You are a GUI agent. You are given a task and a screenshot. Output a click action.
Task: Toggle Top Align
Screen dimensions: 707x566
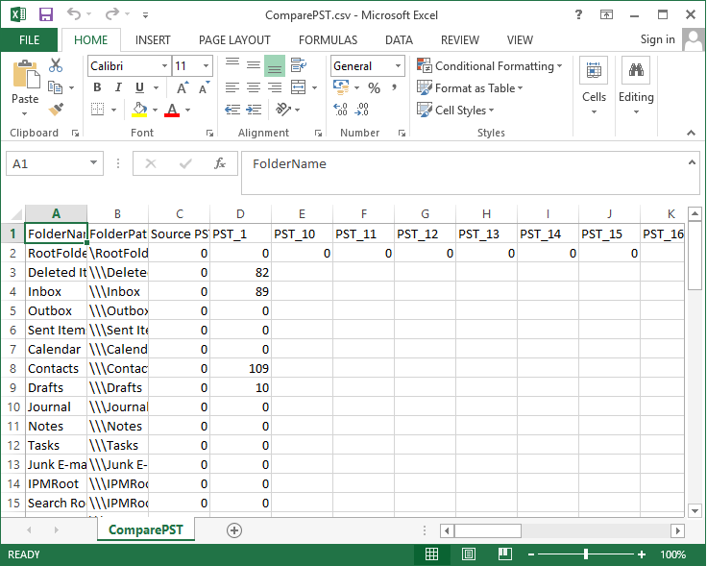232,65
